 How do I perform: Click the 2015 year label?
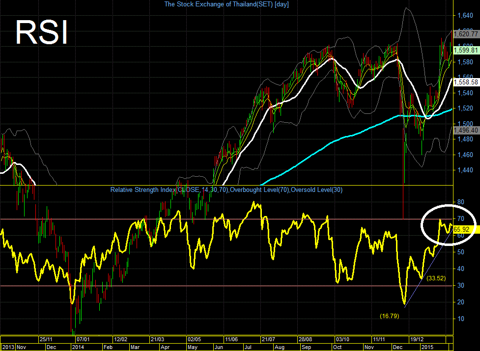(427, 348)
